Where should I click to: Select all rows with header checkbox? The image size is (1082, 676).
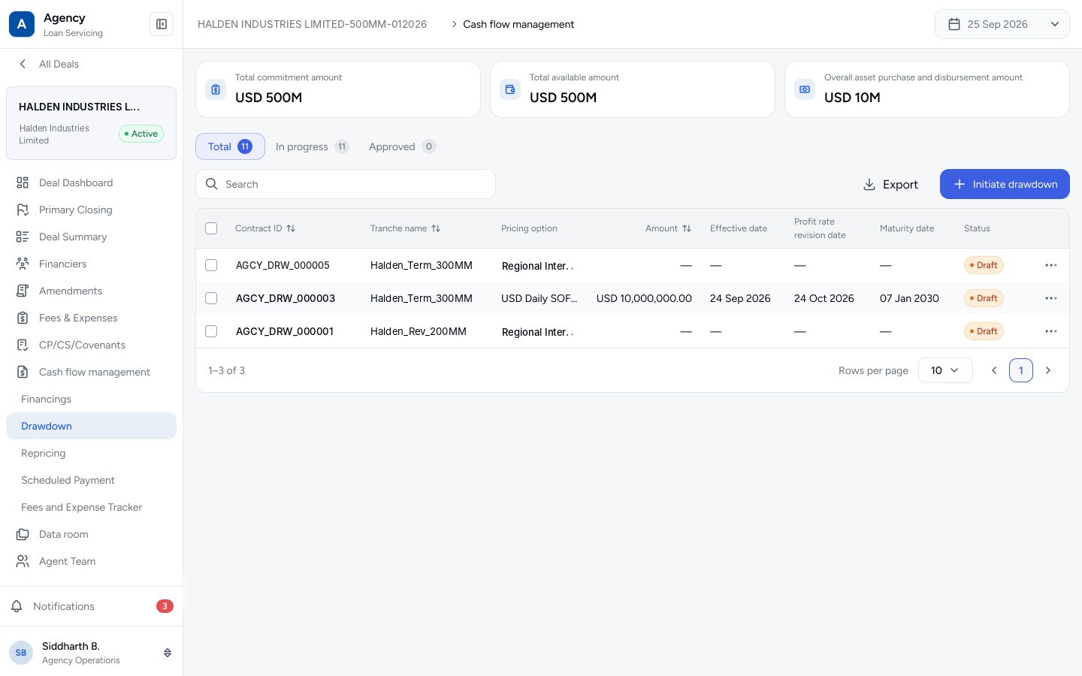211,228
